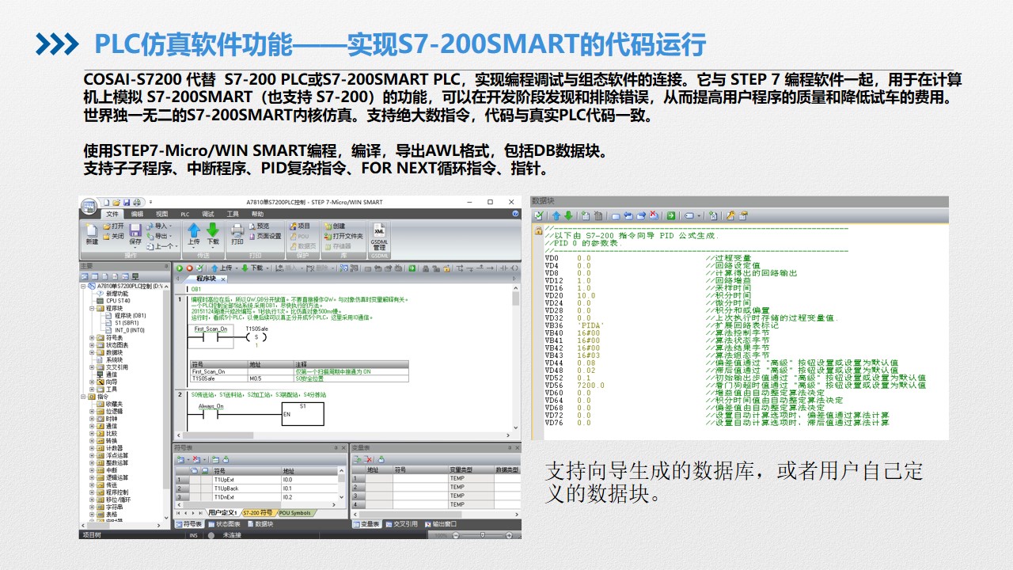Stop PLC with red Stop icon
This screenshot has height=570, width=1013.
pyautogui.click(x=189, y=268)
